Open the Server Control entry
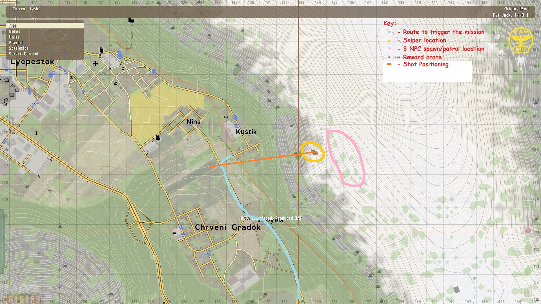541x304 pixels. [23, 54]
